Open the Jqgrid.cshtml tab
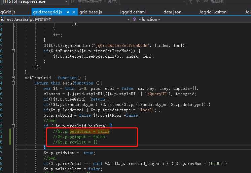Viewport: 251px width, 173px height. point(133,12)
